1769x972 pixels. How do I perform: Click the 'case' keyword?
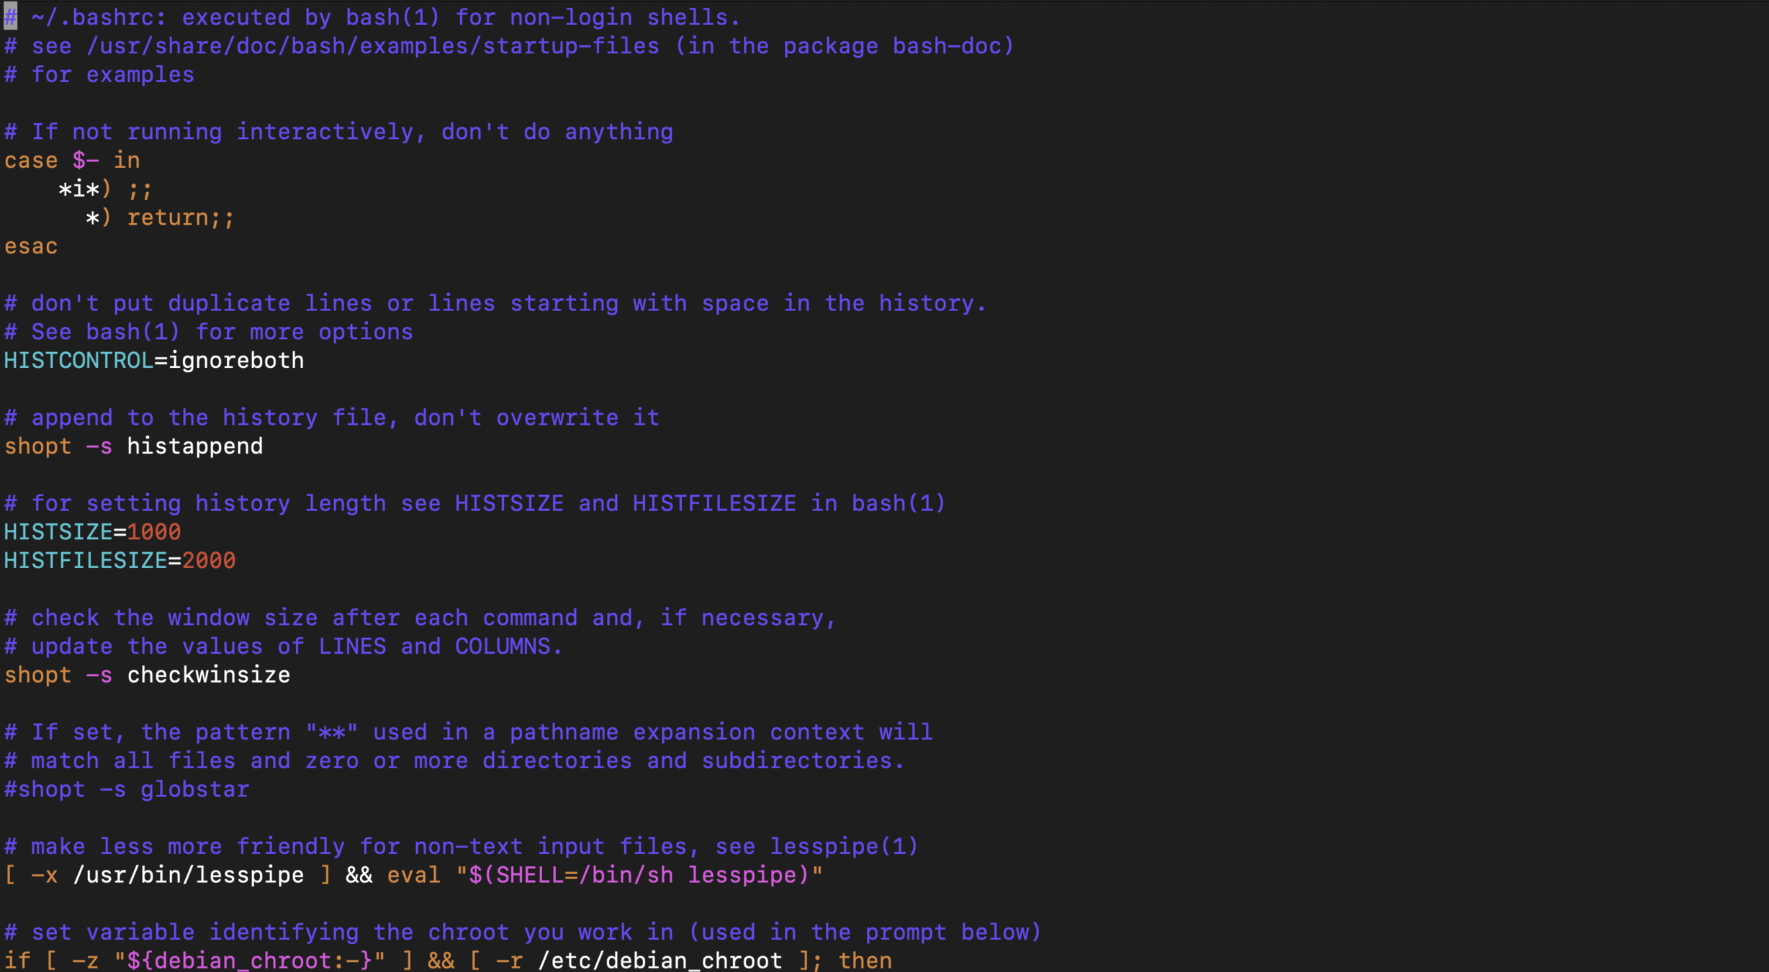[x=30, y=160]
